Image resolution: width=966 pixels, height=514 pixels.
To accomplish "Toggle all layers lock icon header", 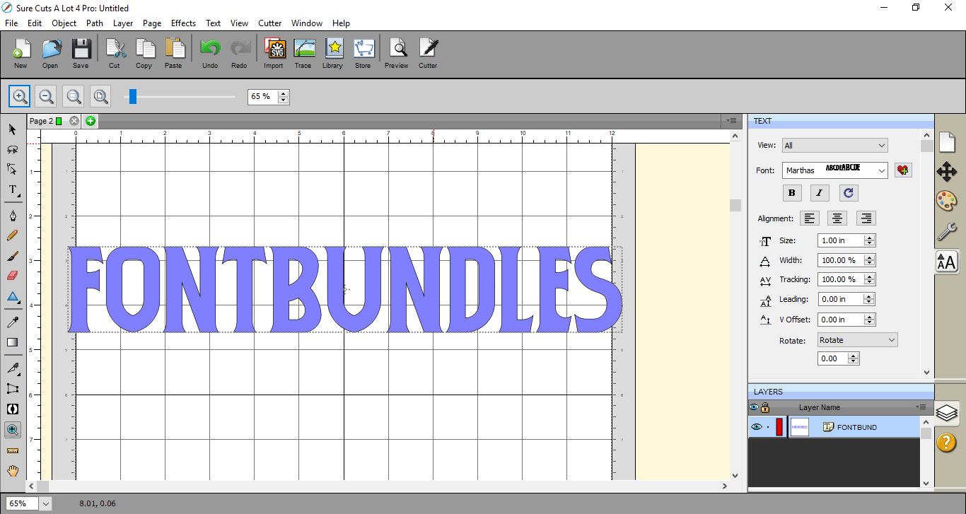I will [765, 407].
